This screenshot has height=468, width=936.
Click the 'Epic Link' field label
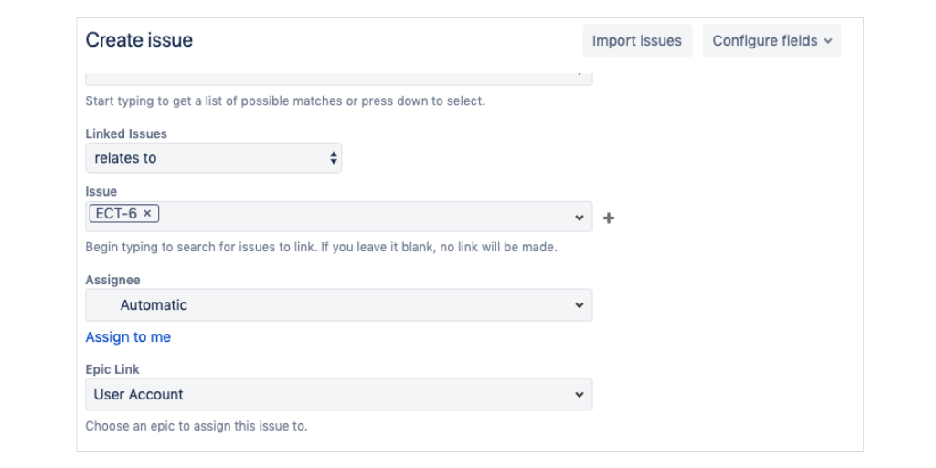pos(112,369)
